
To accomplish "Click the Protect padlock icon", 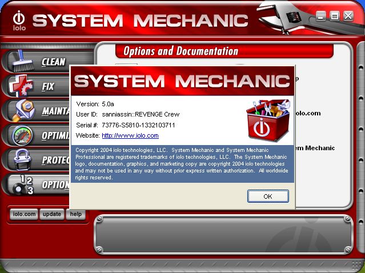I will pos(21,159).
